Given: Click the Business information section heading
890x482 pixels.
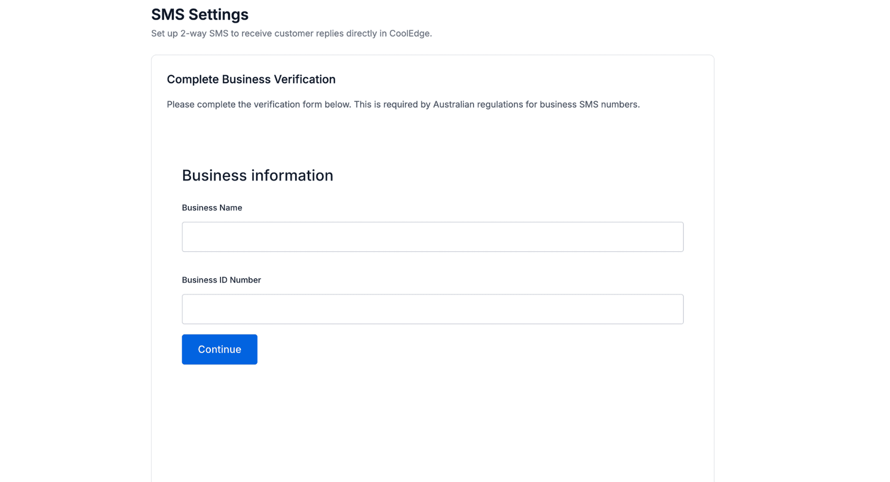Looking at the screenshot, I should click(x=257, y=175).
